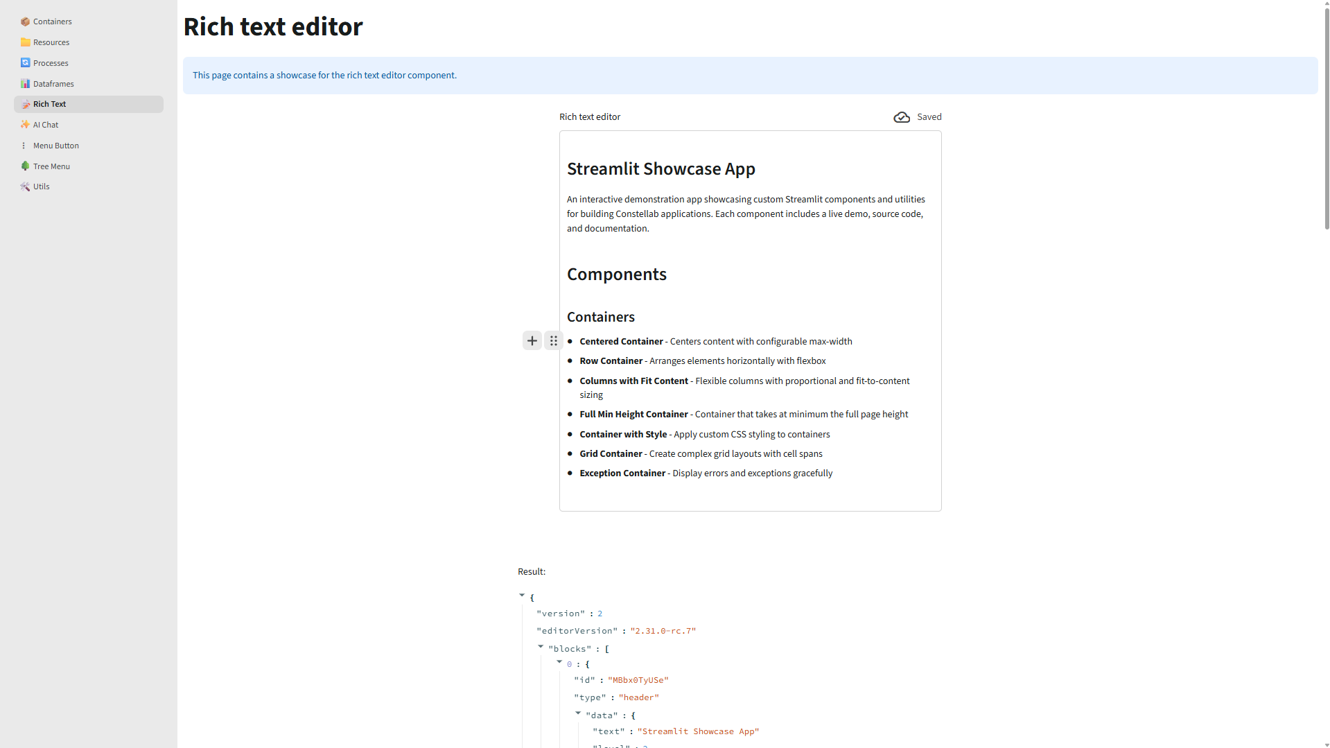Screen dimensions: 1330x748
Task: Click the Utils tools icon
Action: click(25, 186)
